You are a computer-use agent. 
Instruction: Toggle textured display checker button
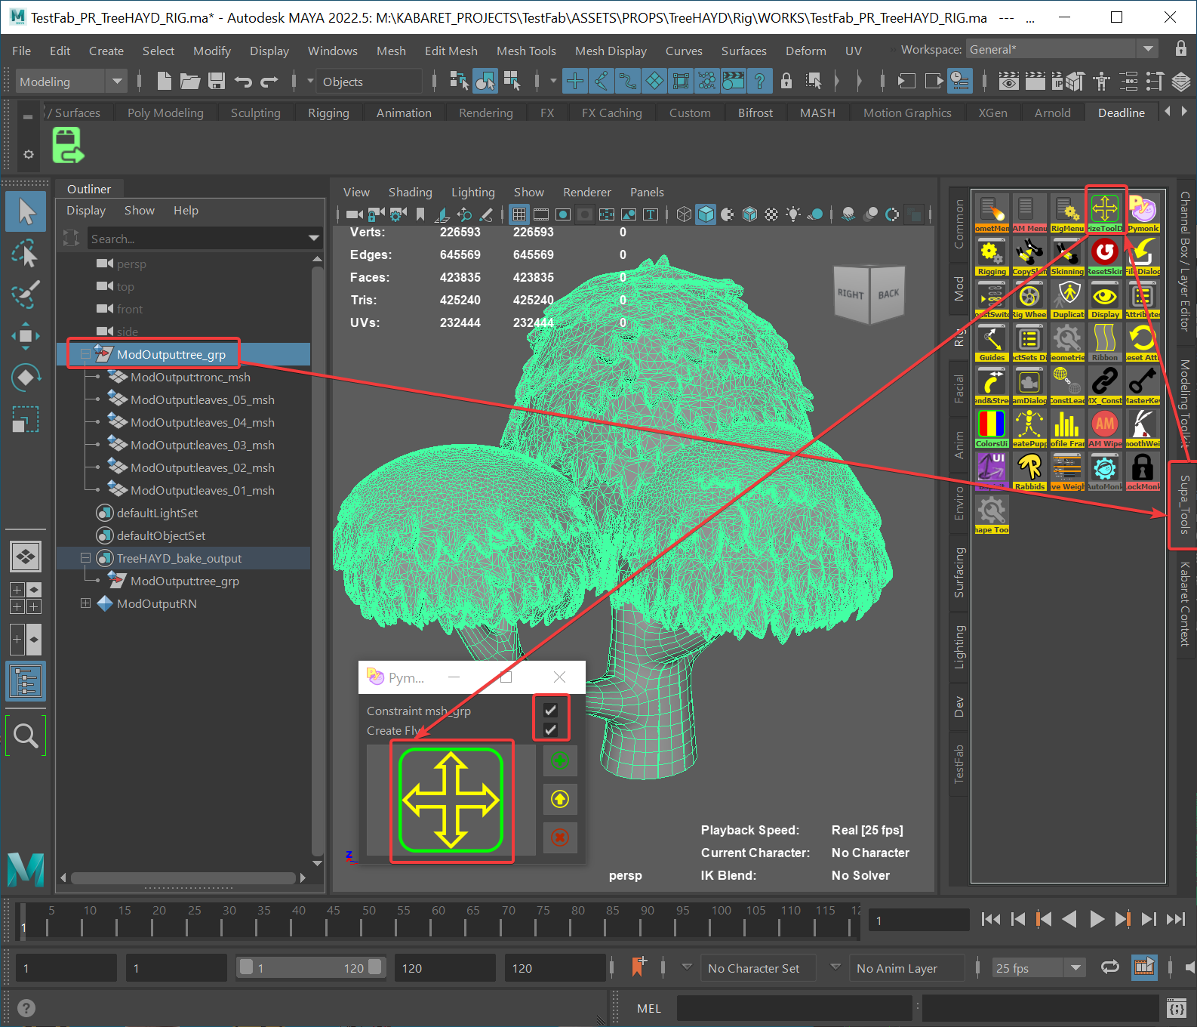pos(771,214)
